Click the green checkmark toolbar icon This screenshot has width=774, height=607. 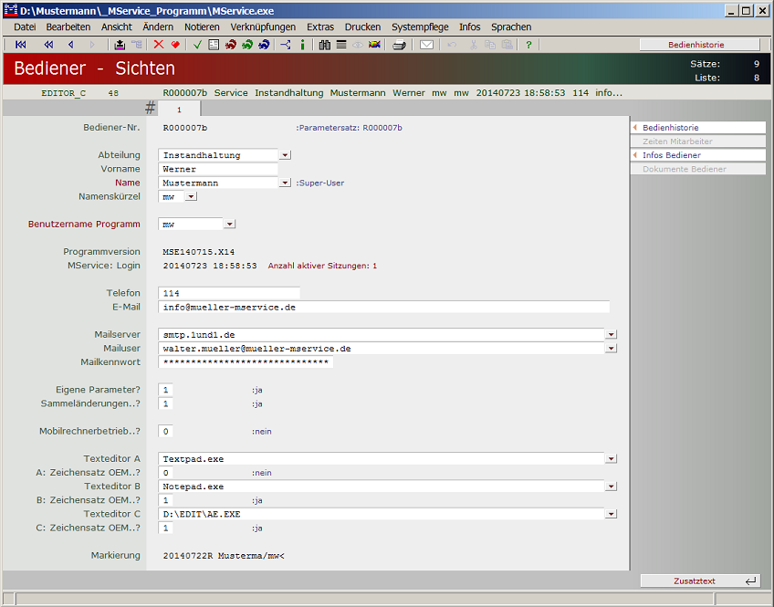(x=197, y=45)
